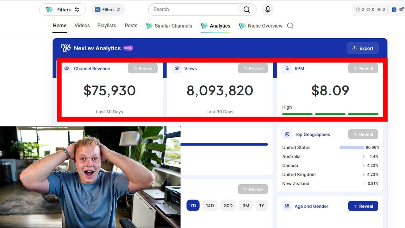
Task: Click the Export button
Action: pyautogui.click(x=363, y=48)
